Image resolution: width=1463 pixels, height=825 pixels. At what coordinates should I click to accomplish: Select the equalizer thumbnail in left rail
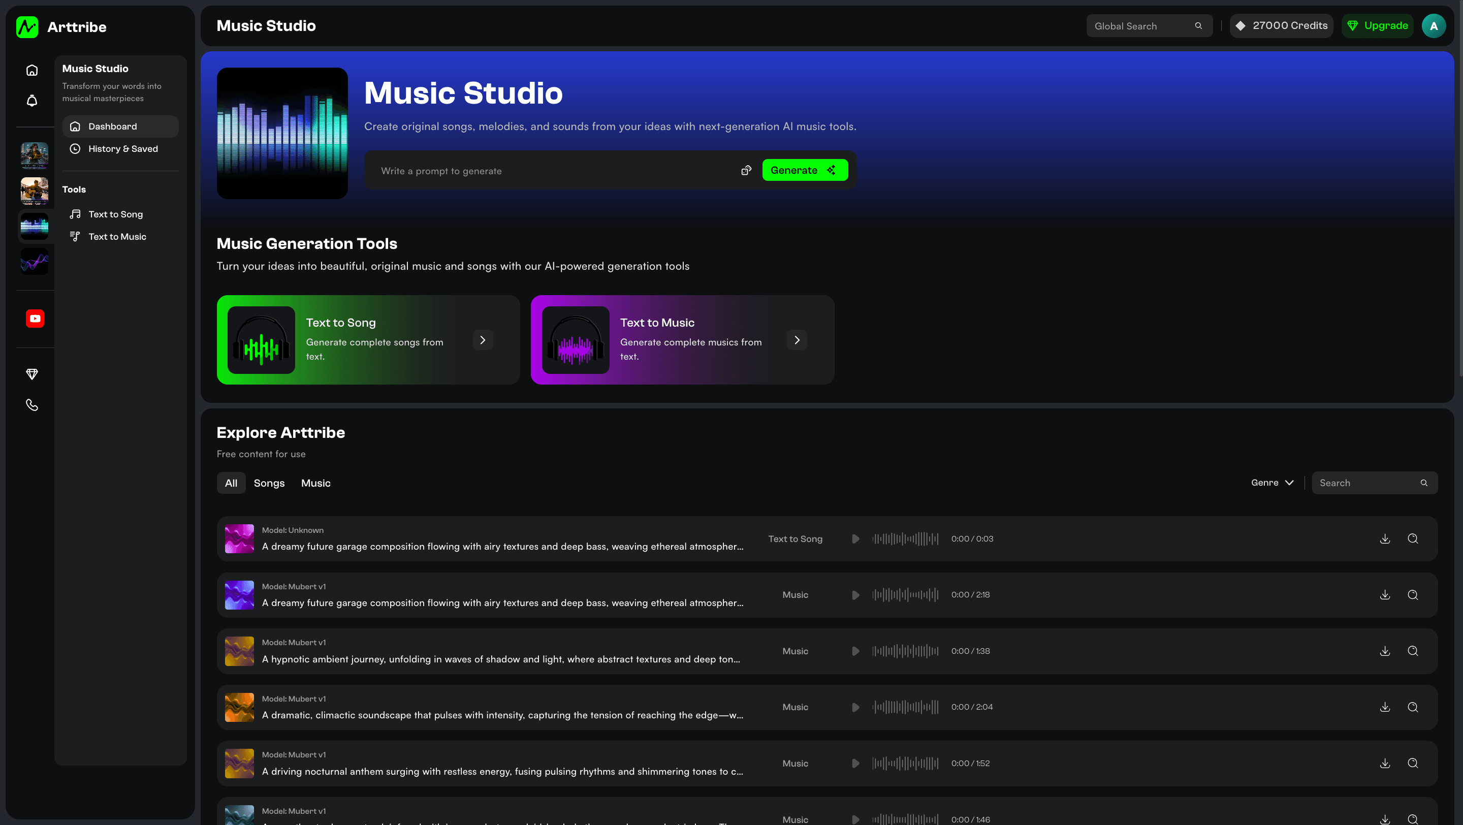pyautogui.click(x=35, y=227)
